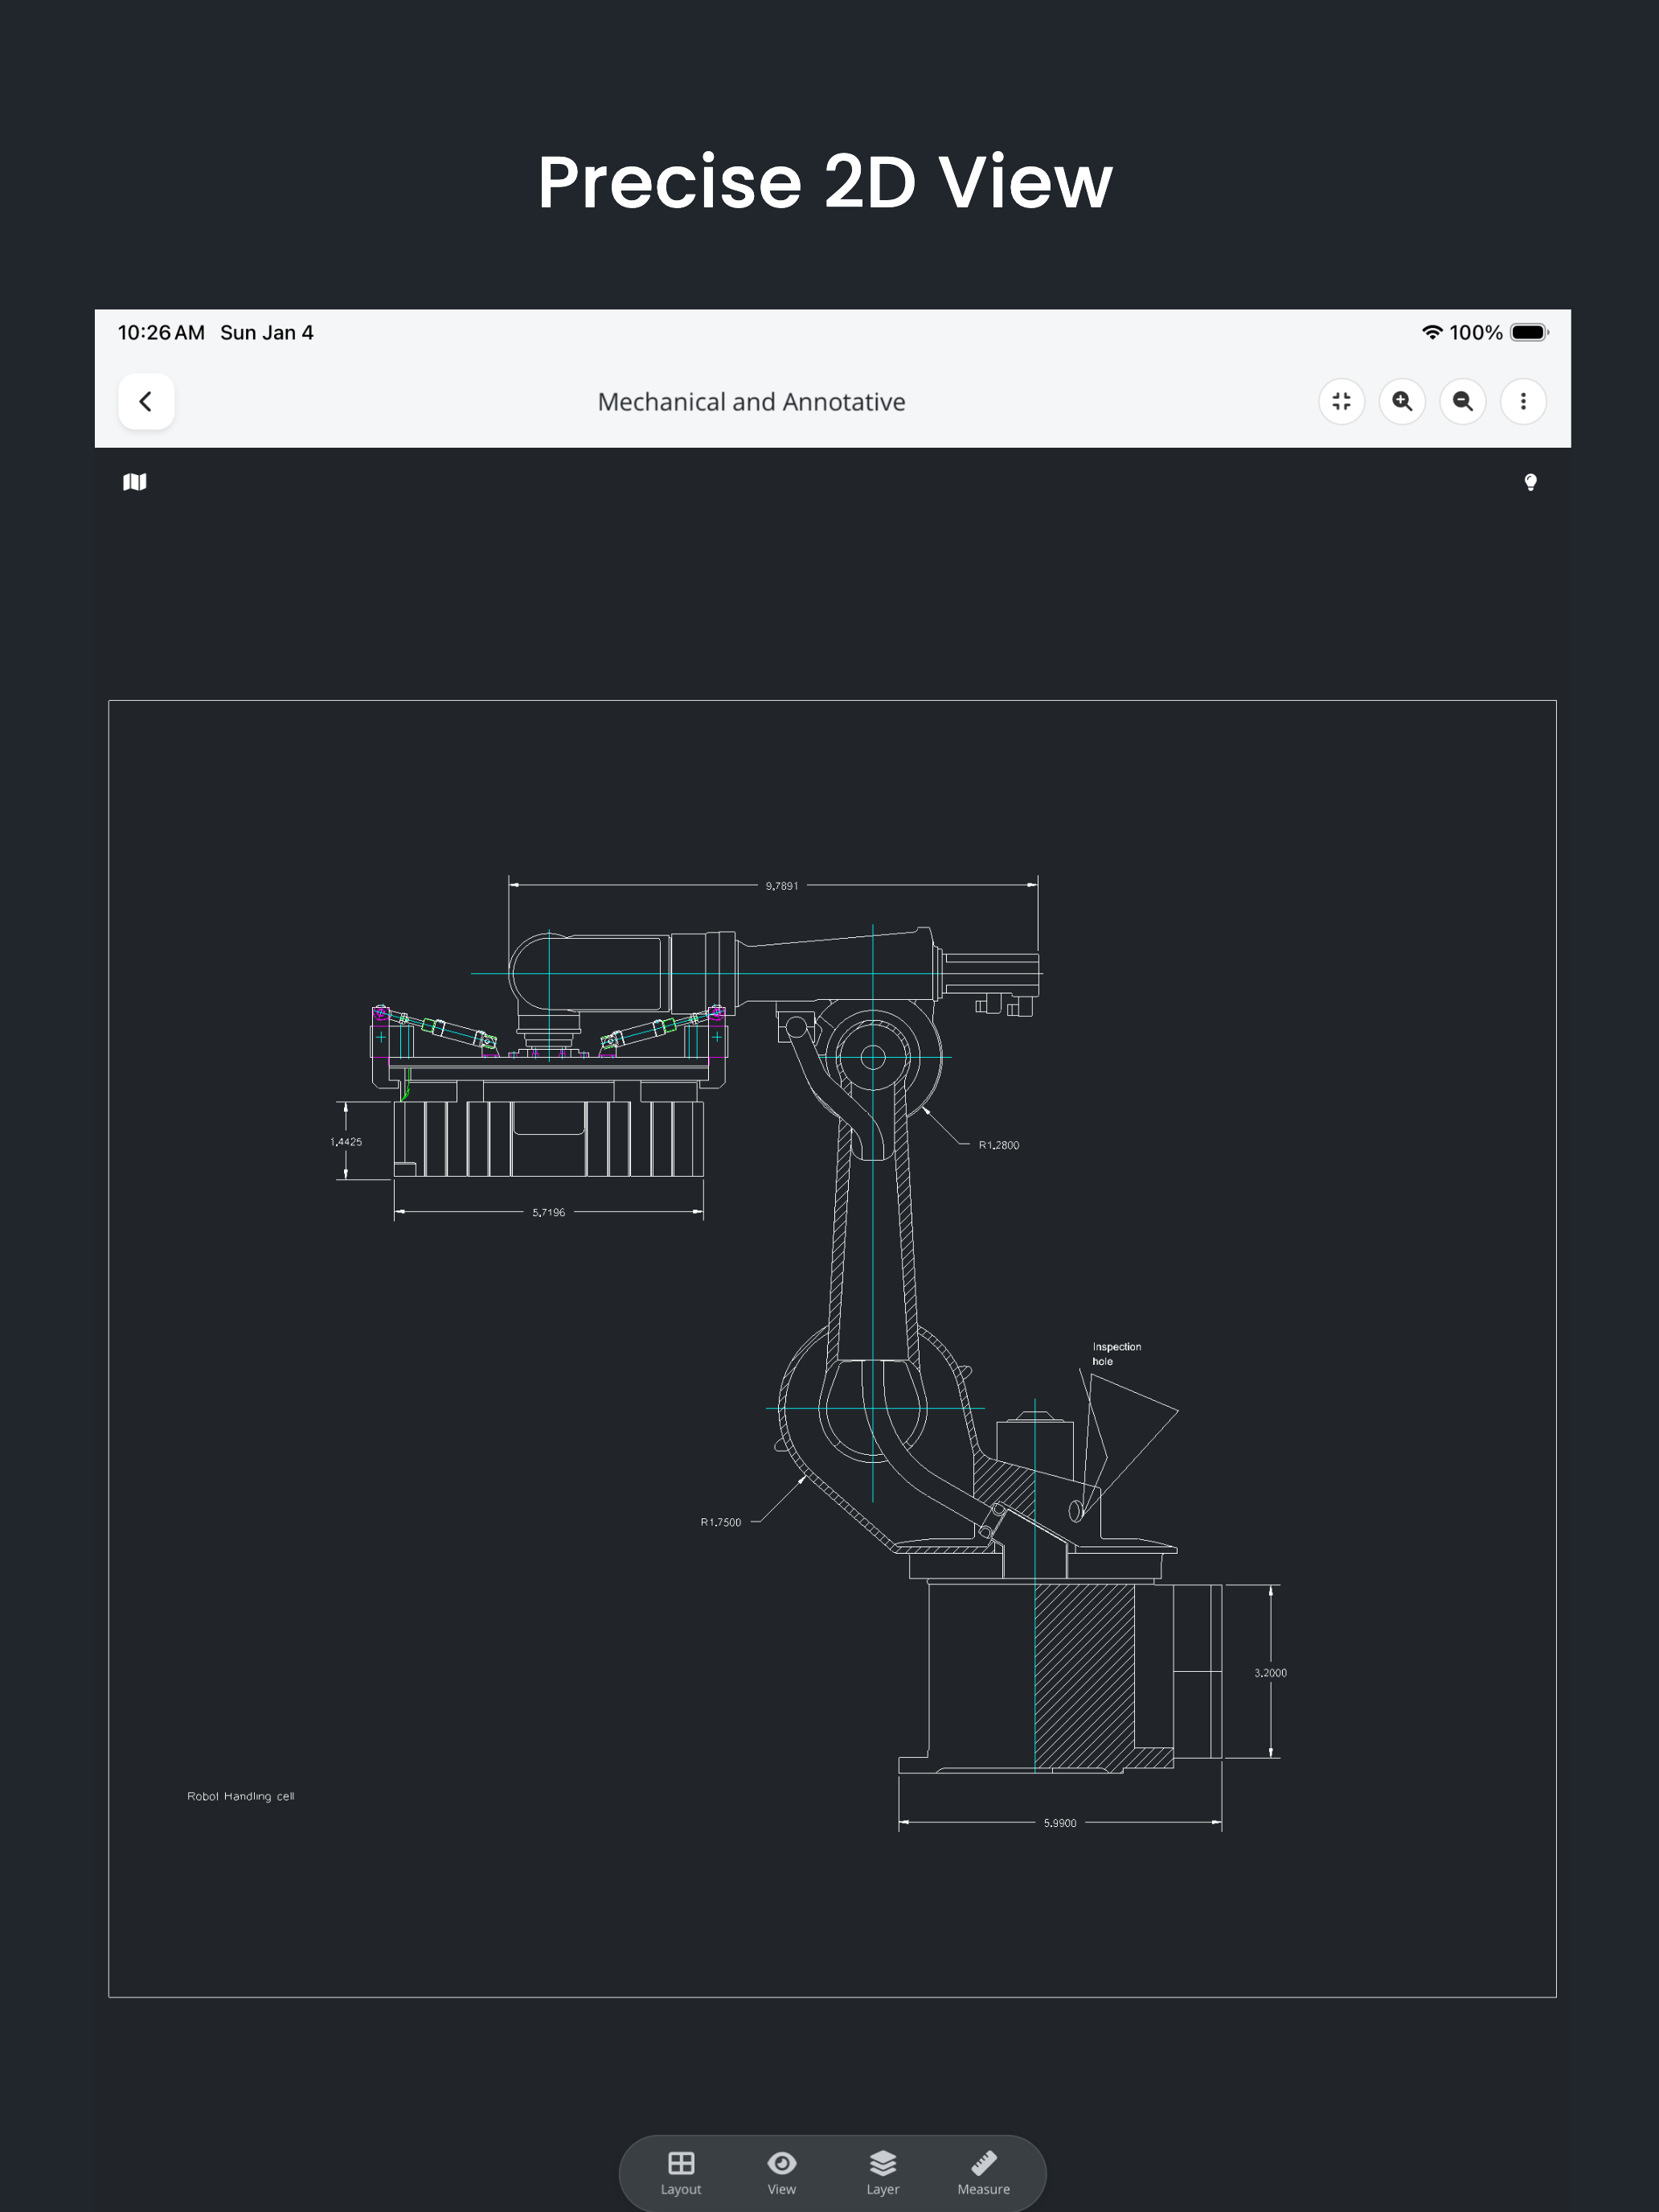Select the Measure tool tab
Screen dimensions: 1659x2212
(x=984, y=2172)
